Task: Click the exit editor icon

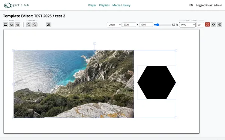Action: (x=219, y=25)
